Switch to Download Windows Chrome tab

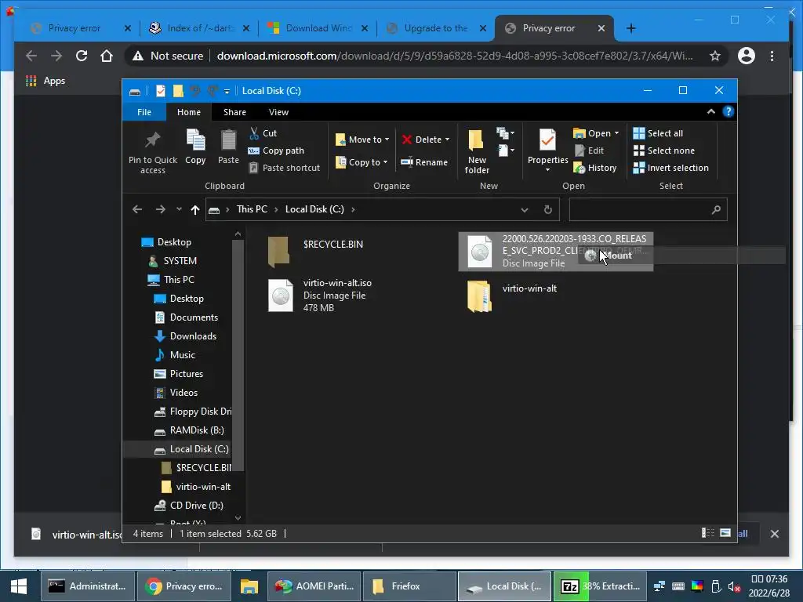[318, 28]
